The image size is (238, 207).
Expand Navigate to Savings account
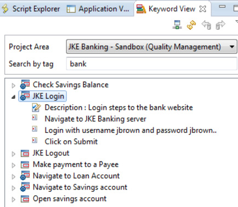(13, 188)
